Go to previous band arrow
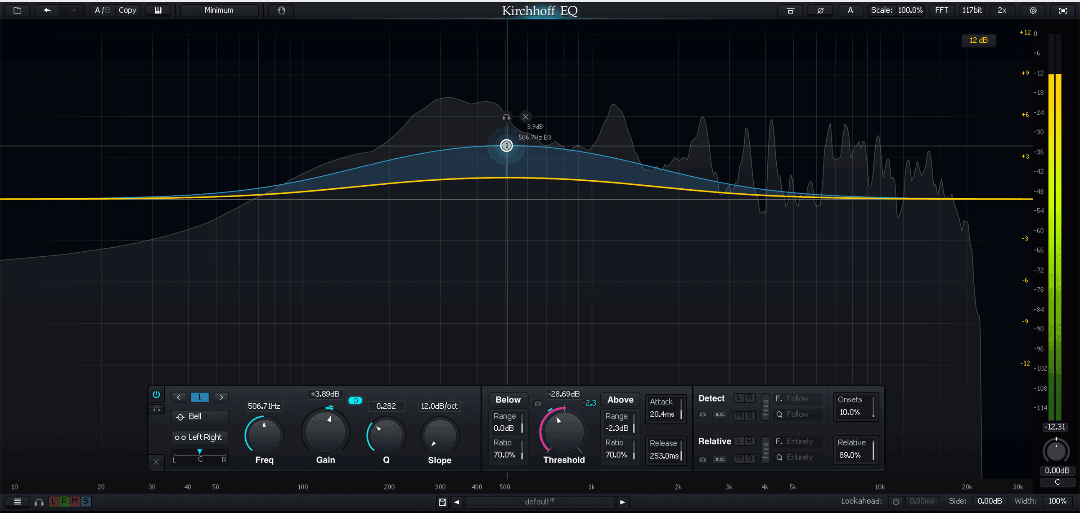1080x513 pixels. coord(179,397)
